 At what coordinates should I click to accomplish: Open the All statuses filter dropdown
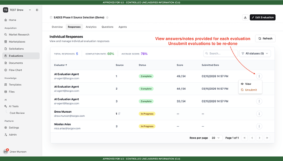pyautogui.click(x=255, y=54)
